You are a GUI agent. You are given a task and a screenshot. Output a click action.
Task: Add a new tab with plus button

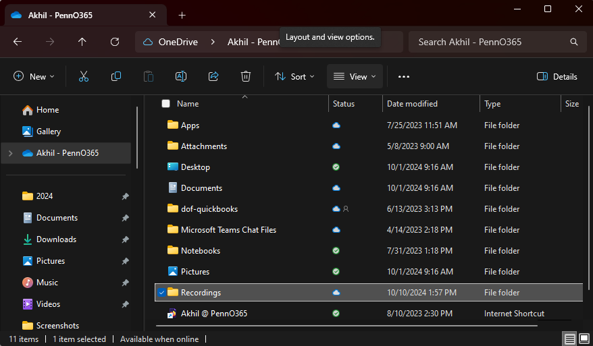coord(182,15)
